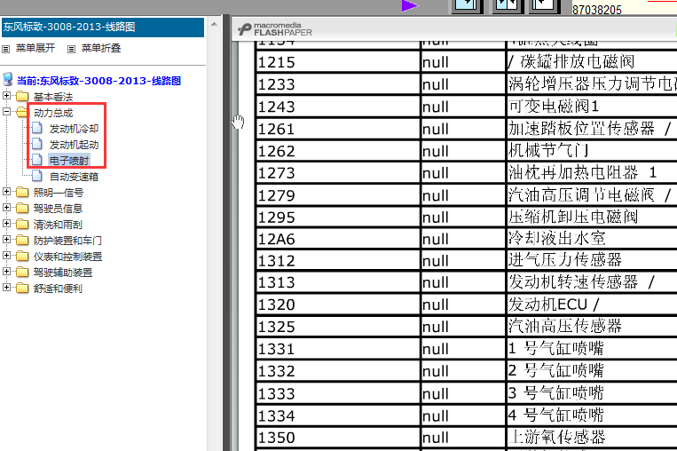This screenshot has height=451, width=677.
Task: Click the 东风标致-3008-2013-线路图 title header
Action: (x=103, y=28)
